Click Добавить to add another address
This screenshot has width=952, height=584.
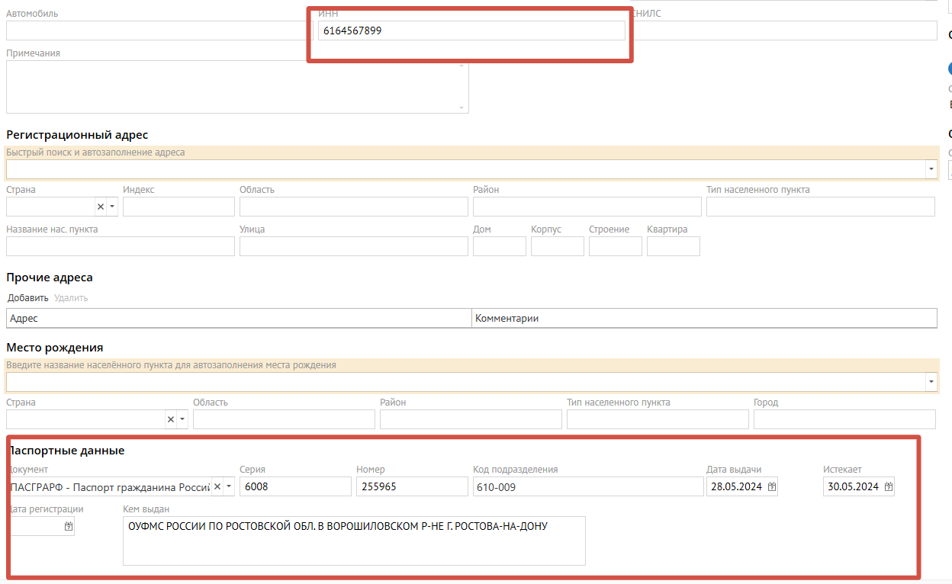click(28, 298)
